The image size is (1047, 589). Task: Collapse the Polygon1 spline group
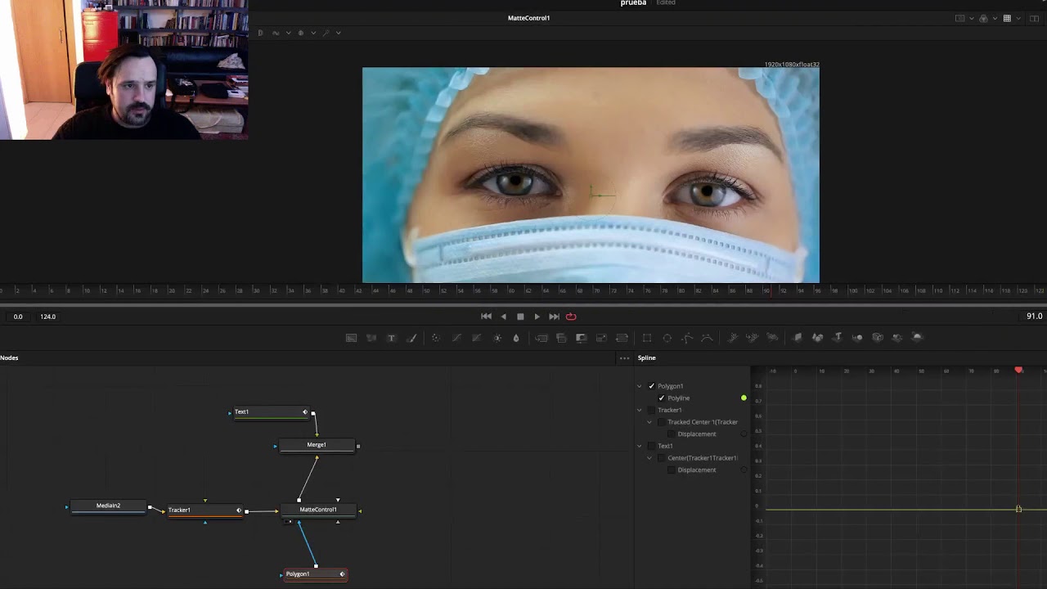pyautogui.click(x=640, y=386)
